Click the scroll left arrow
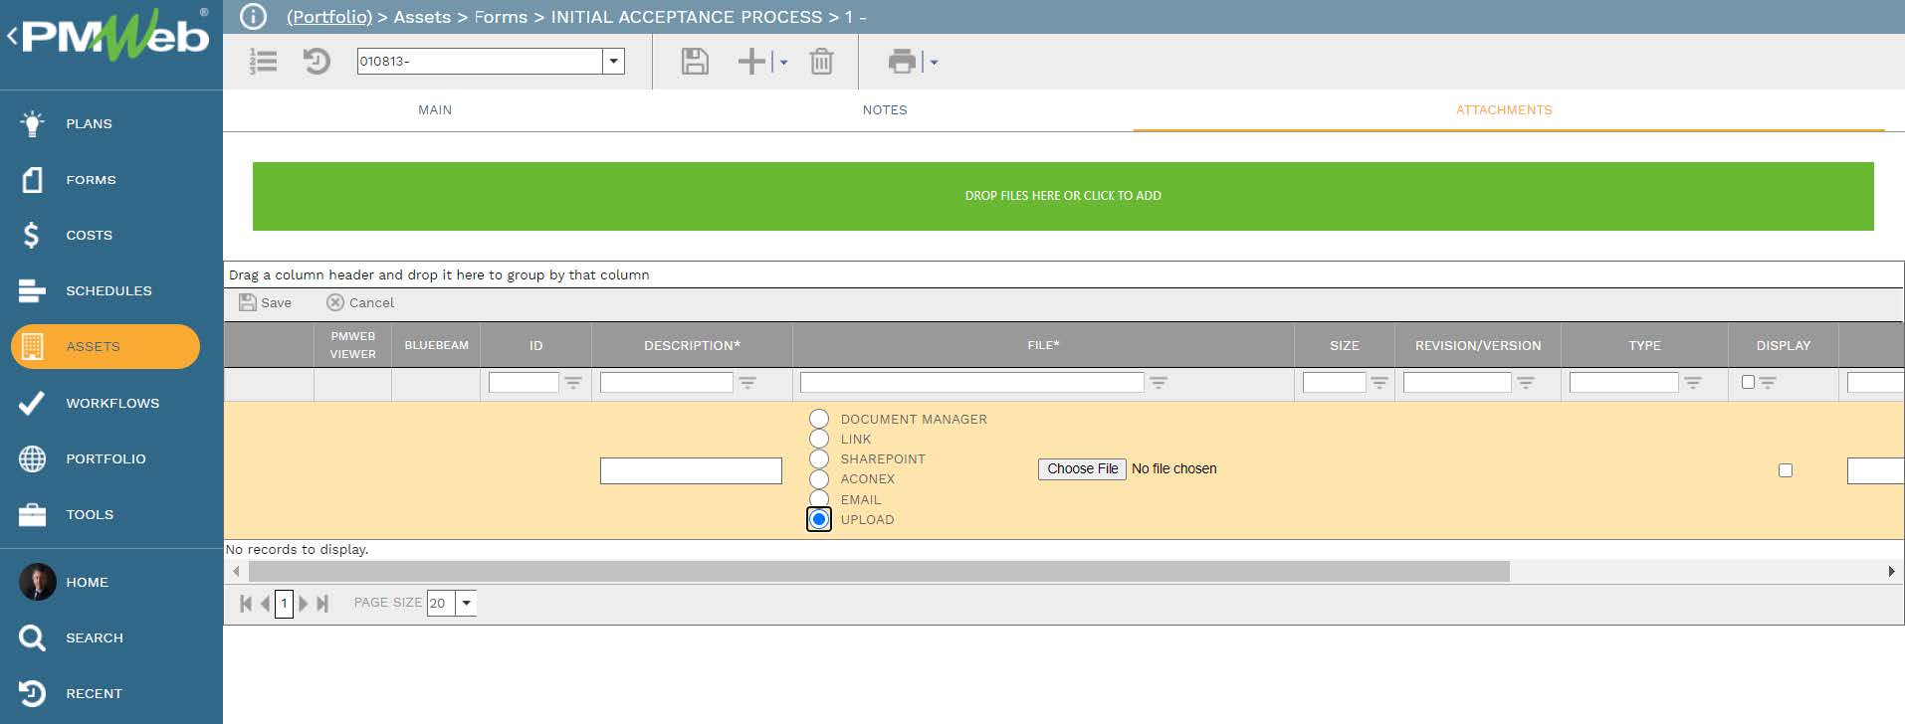Screen dimensions: 1905x724 coord(236,571)
